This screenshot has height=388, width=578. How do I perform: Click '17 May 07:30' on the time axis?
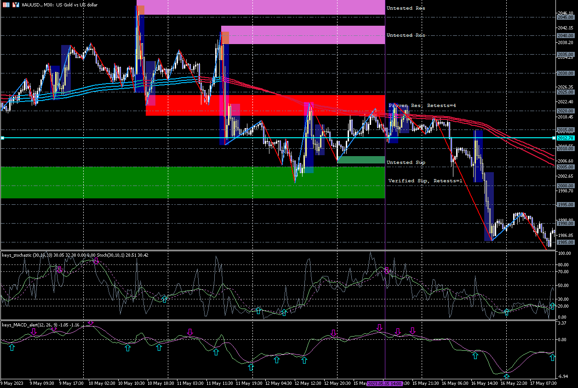point(544,383)
